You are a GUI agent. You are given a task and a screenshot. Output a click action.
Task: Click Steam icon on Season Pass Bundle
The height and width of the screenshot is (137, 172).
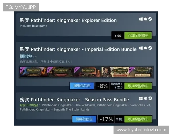150,98
